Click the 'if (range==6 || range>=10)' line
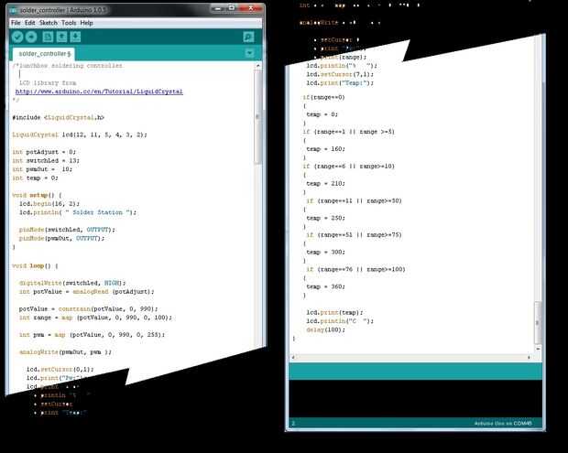568x453 pixels. (349, 167)
